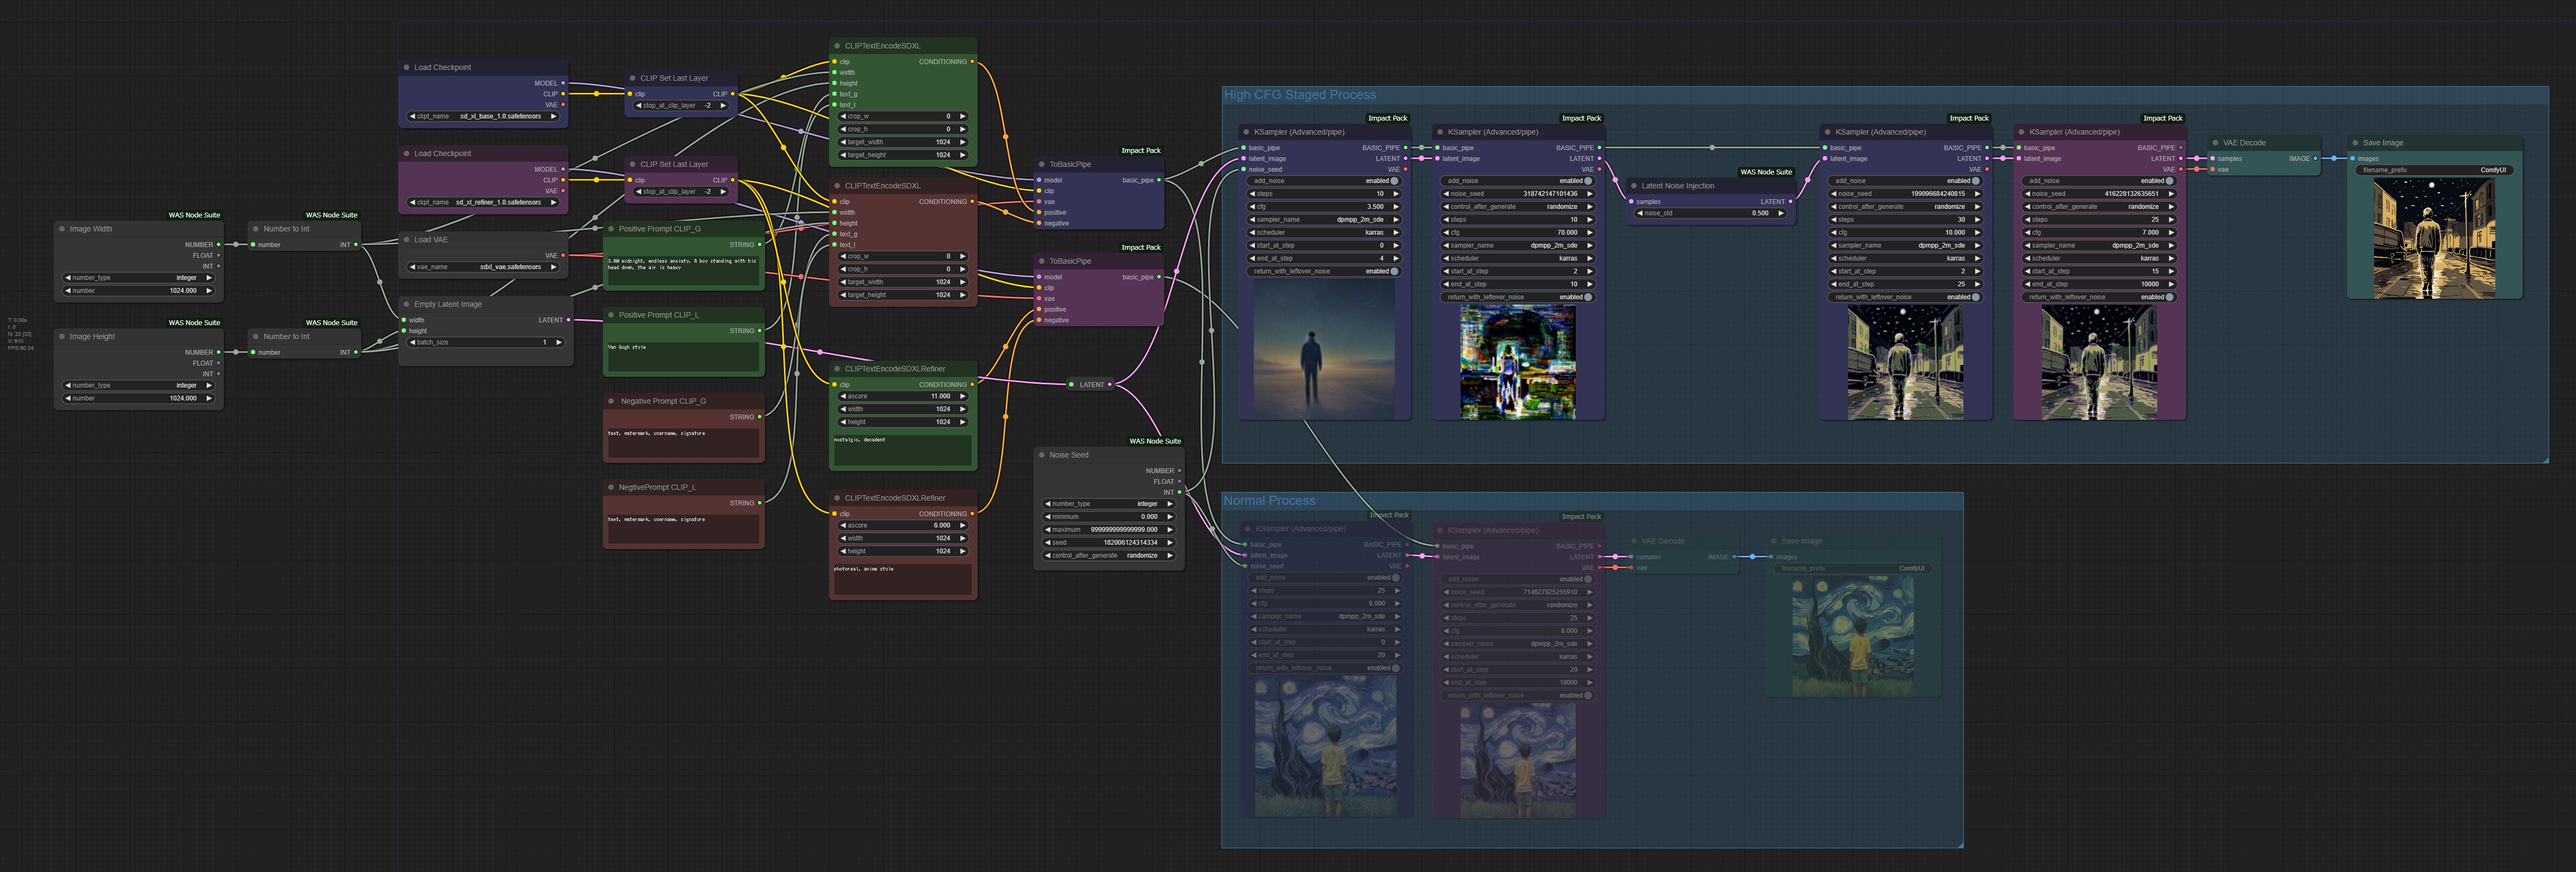The image size is (2576, 872).
Task: Click INT output socket on Noise Seed node
Action: [1179, 492]
